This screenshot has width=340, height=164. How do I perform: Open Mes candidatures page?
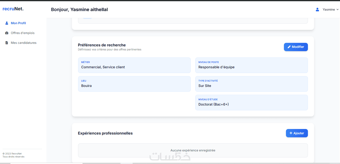pos(23,43)
